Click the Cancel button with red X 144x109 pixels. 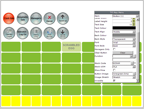49,18
